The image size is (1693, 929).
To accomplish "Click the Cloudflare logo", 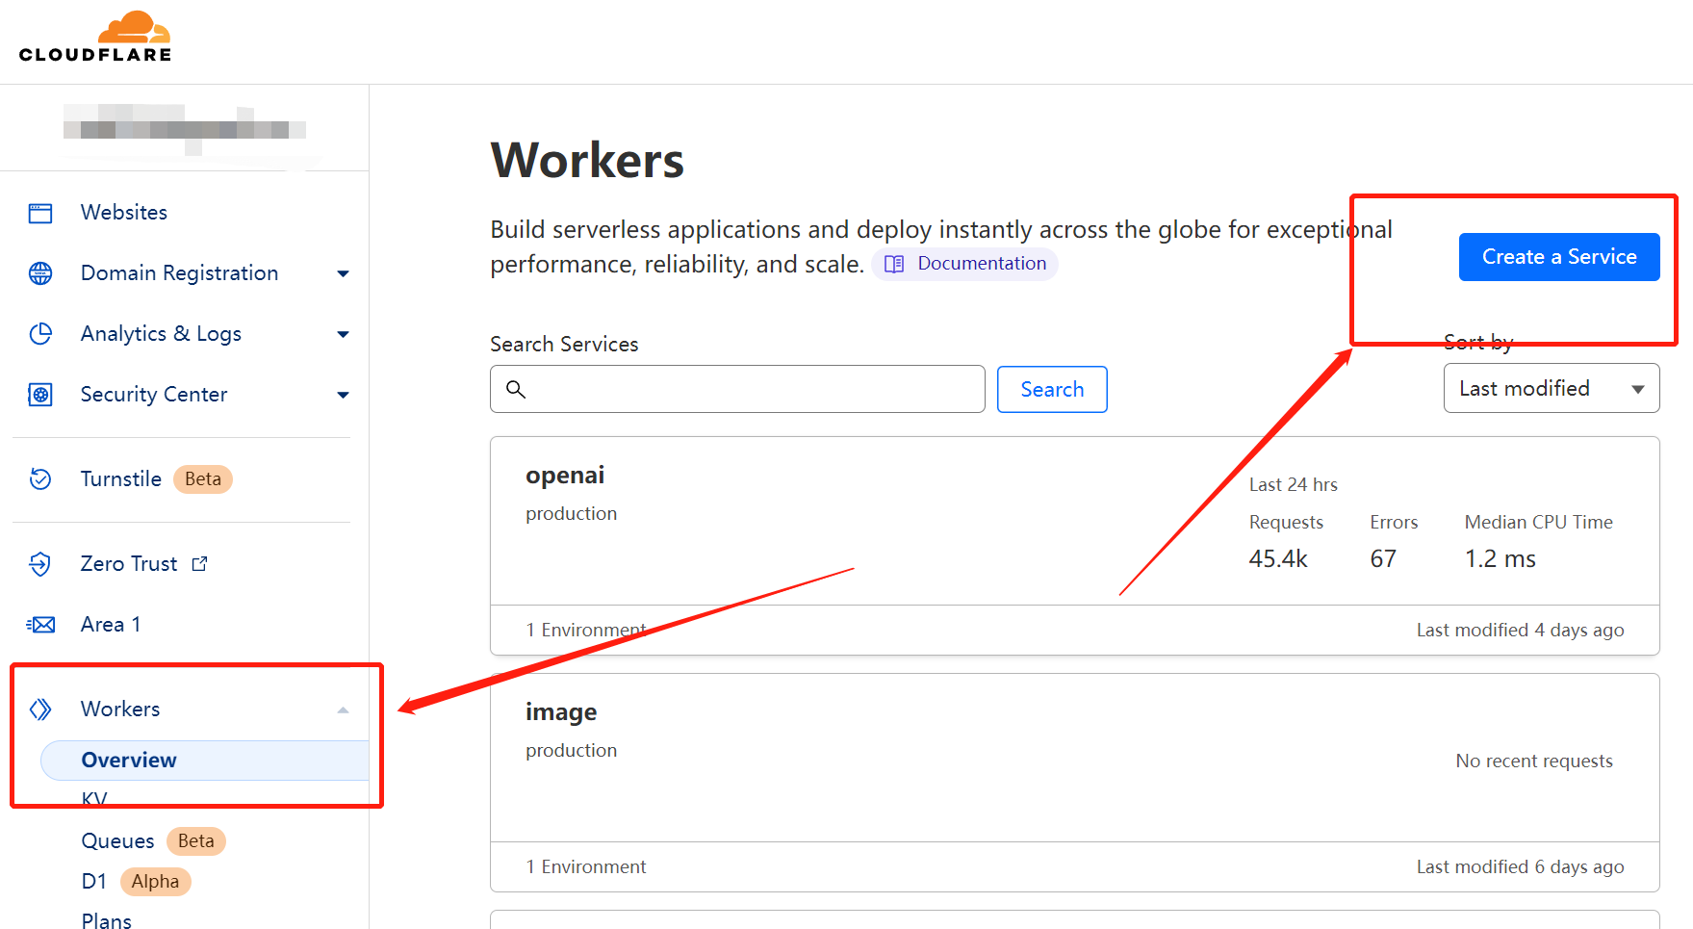I will [x=95, y=37].
